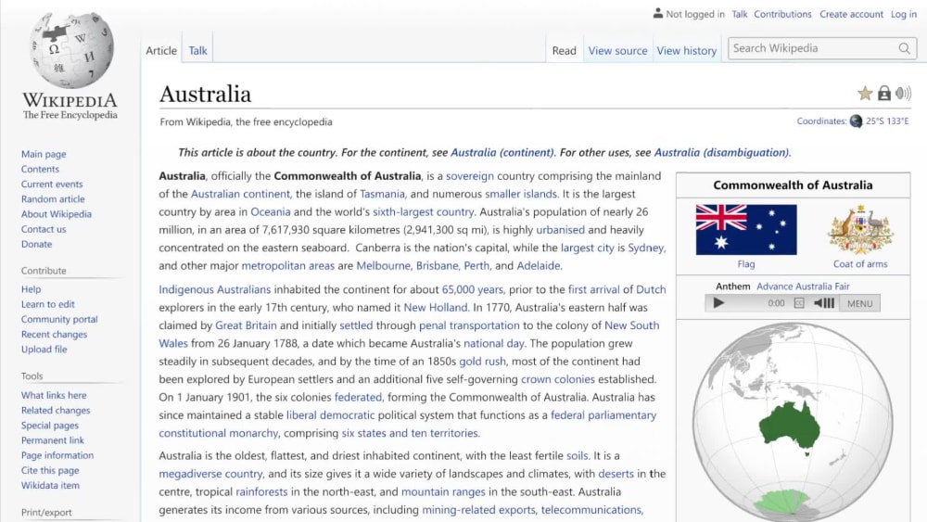Viewport: 927px width, 522px height.
Task: Click the featured article star icon
Action: coord(865,94)
